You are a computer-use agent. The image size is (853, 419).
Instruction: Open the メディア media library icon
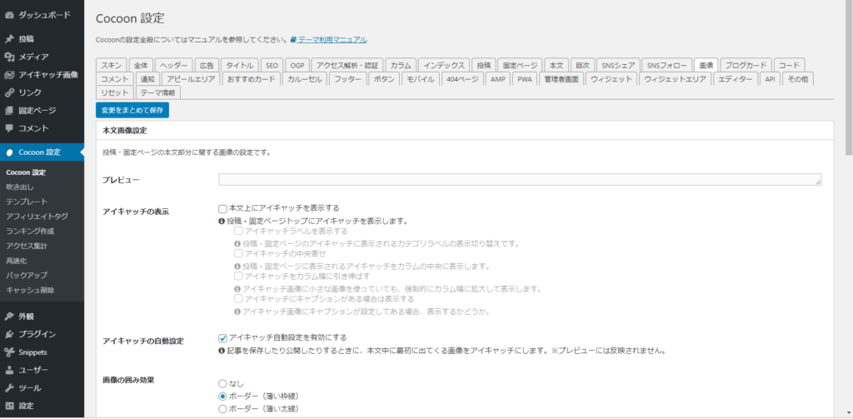9,57
